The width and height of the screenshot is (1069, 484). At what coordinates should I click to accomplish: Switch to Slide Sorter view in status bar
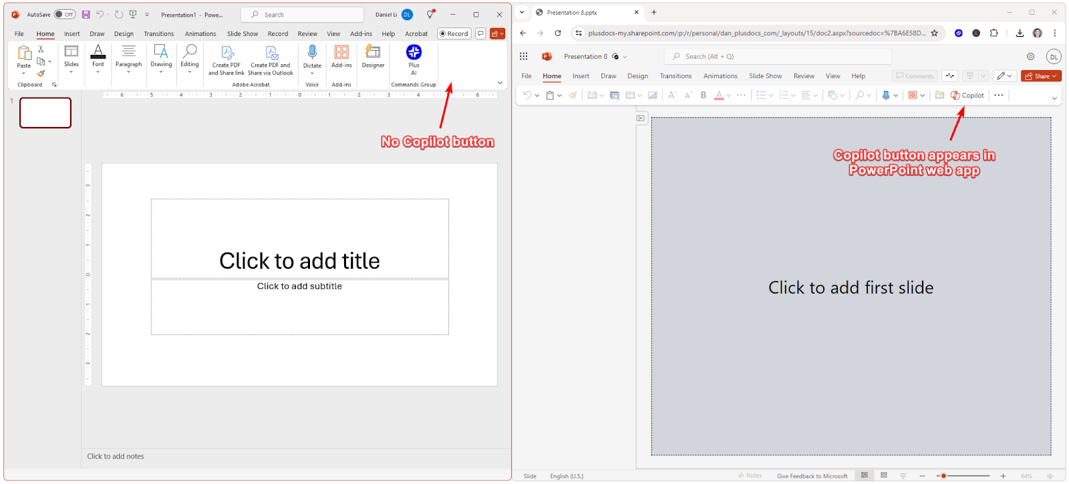click(884, 475)
